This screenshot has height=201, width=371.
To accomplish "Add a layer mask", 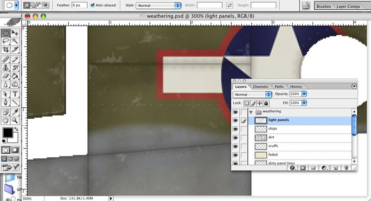I will 303,168.
